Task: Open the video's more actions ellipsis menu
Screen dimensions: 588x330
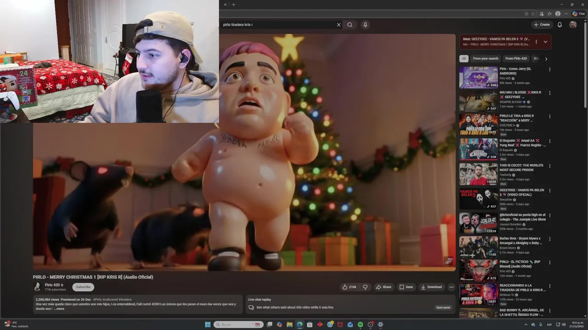Action: pos(451,287)
